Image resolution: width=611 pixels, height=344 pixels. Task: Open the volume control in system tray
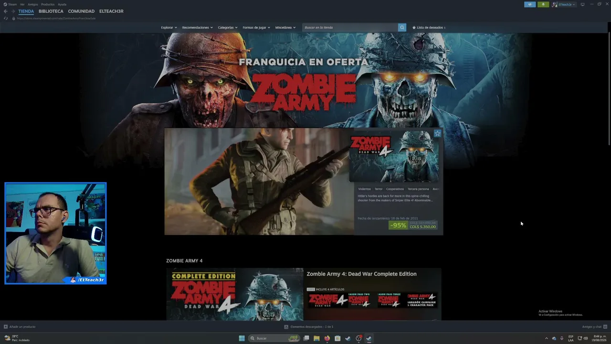click(x=586, y=338)
